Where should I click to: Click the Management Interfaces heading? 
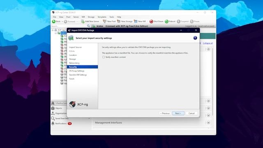108,123
